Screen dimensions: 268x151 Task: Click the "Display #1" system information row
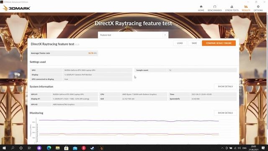tap(64, 99)
